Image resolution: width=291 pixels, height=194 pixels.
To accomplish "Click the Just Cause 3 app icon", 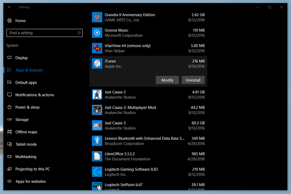I will [97, 125].
